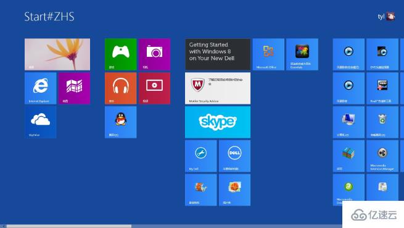Launch the Skype tile
This screenshot has width=404, height=228.
coord(218,122)
